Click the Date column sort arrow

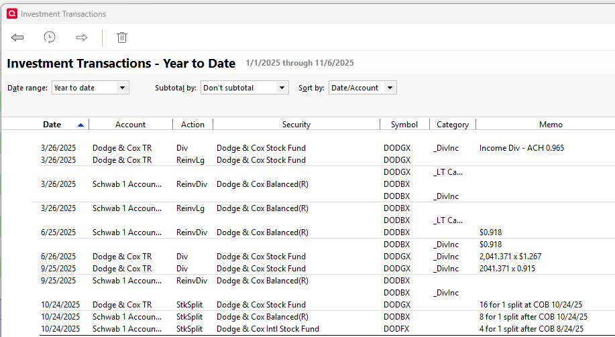81,125
